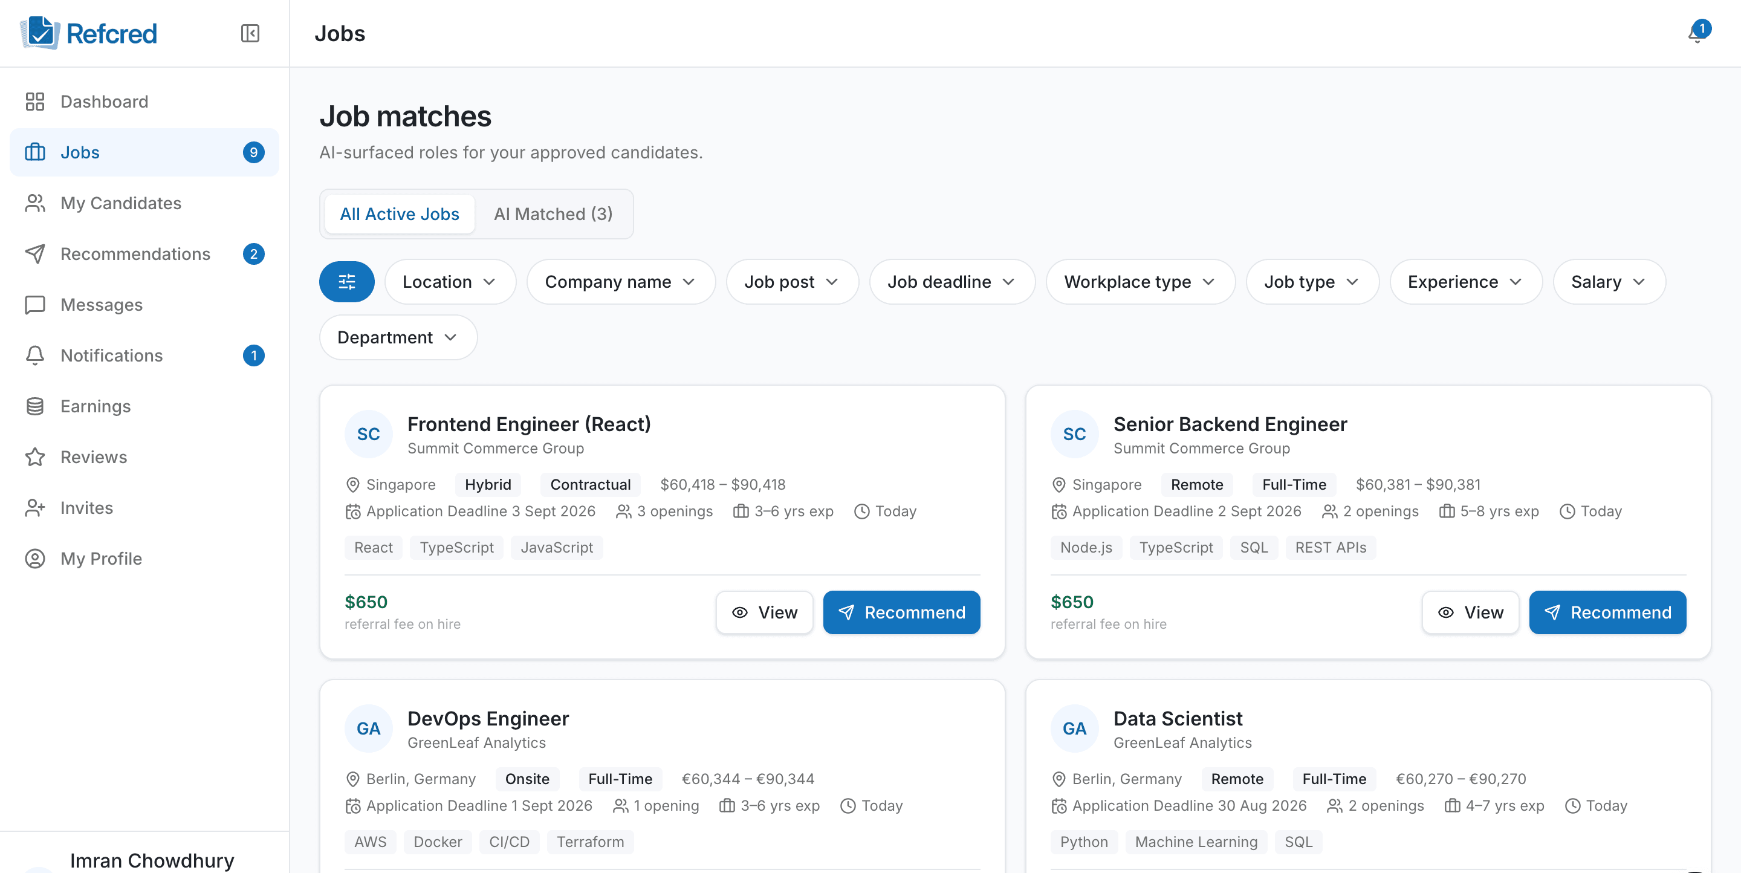Recommend for Senior Backend Engineer job
The width and height of the screenshot is (1741, 873).
[x=1607, y=612]
